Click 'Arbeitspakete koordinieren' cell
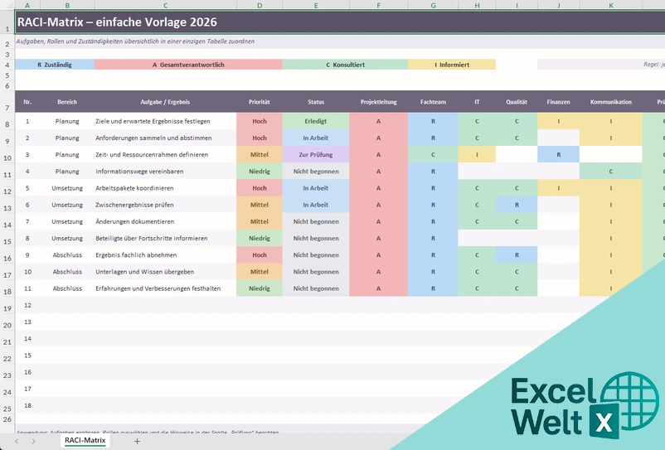665x450 pixels. [165, 188]
